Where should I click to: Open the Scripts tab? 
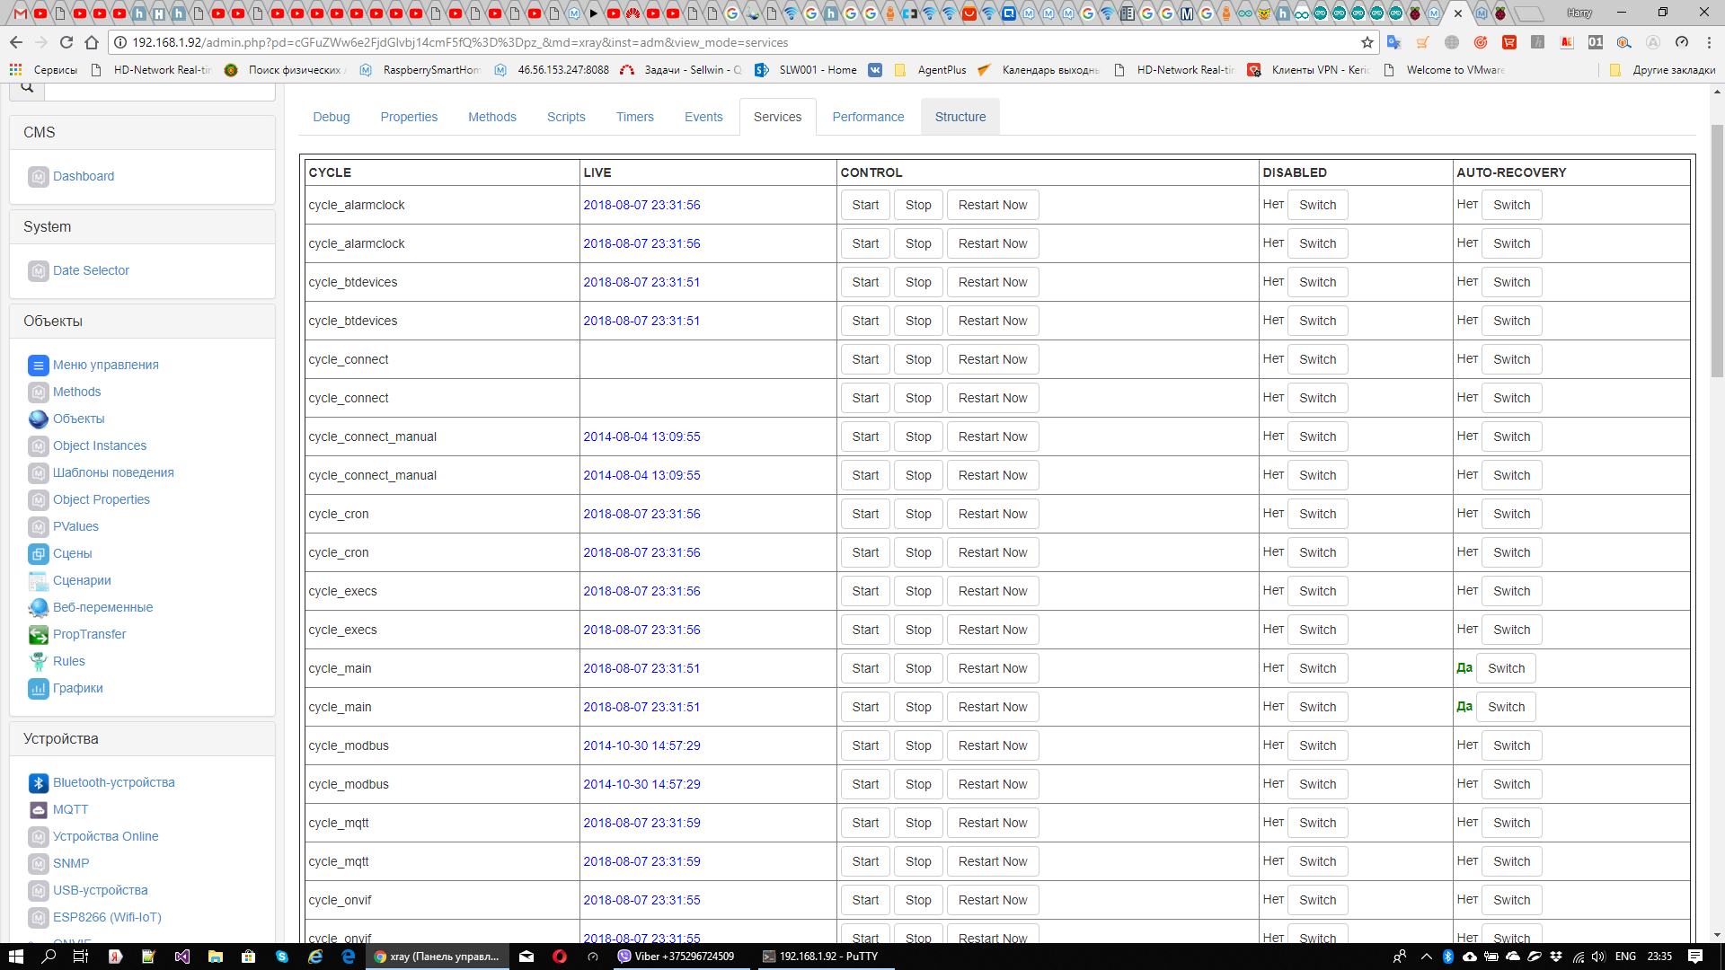tap(566, 117)
